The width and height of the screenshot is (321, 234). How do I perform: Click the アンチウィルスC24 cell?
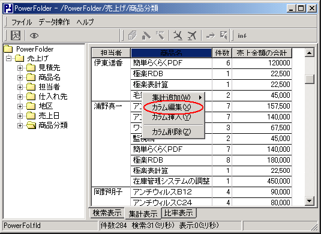pos(172,202)
